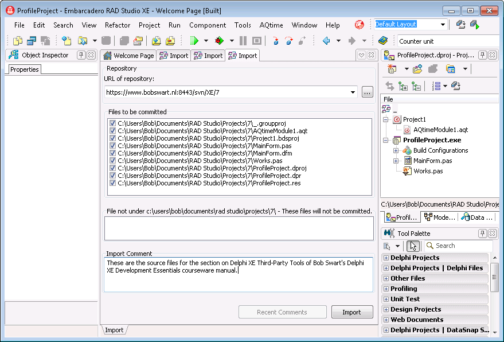Click the Remove File from Project icon
Image resolution: width=504 pixels, height=342 pixels.
point(170,41)
